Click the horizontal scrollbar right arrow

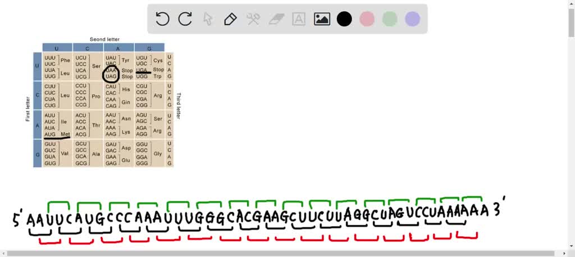(x=565, y=253)
